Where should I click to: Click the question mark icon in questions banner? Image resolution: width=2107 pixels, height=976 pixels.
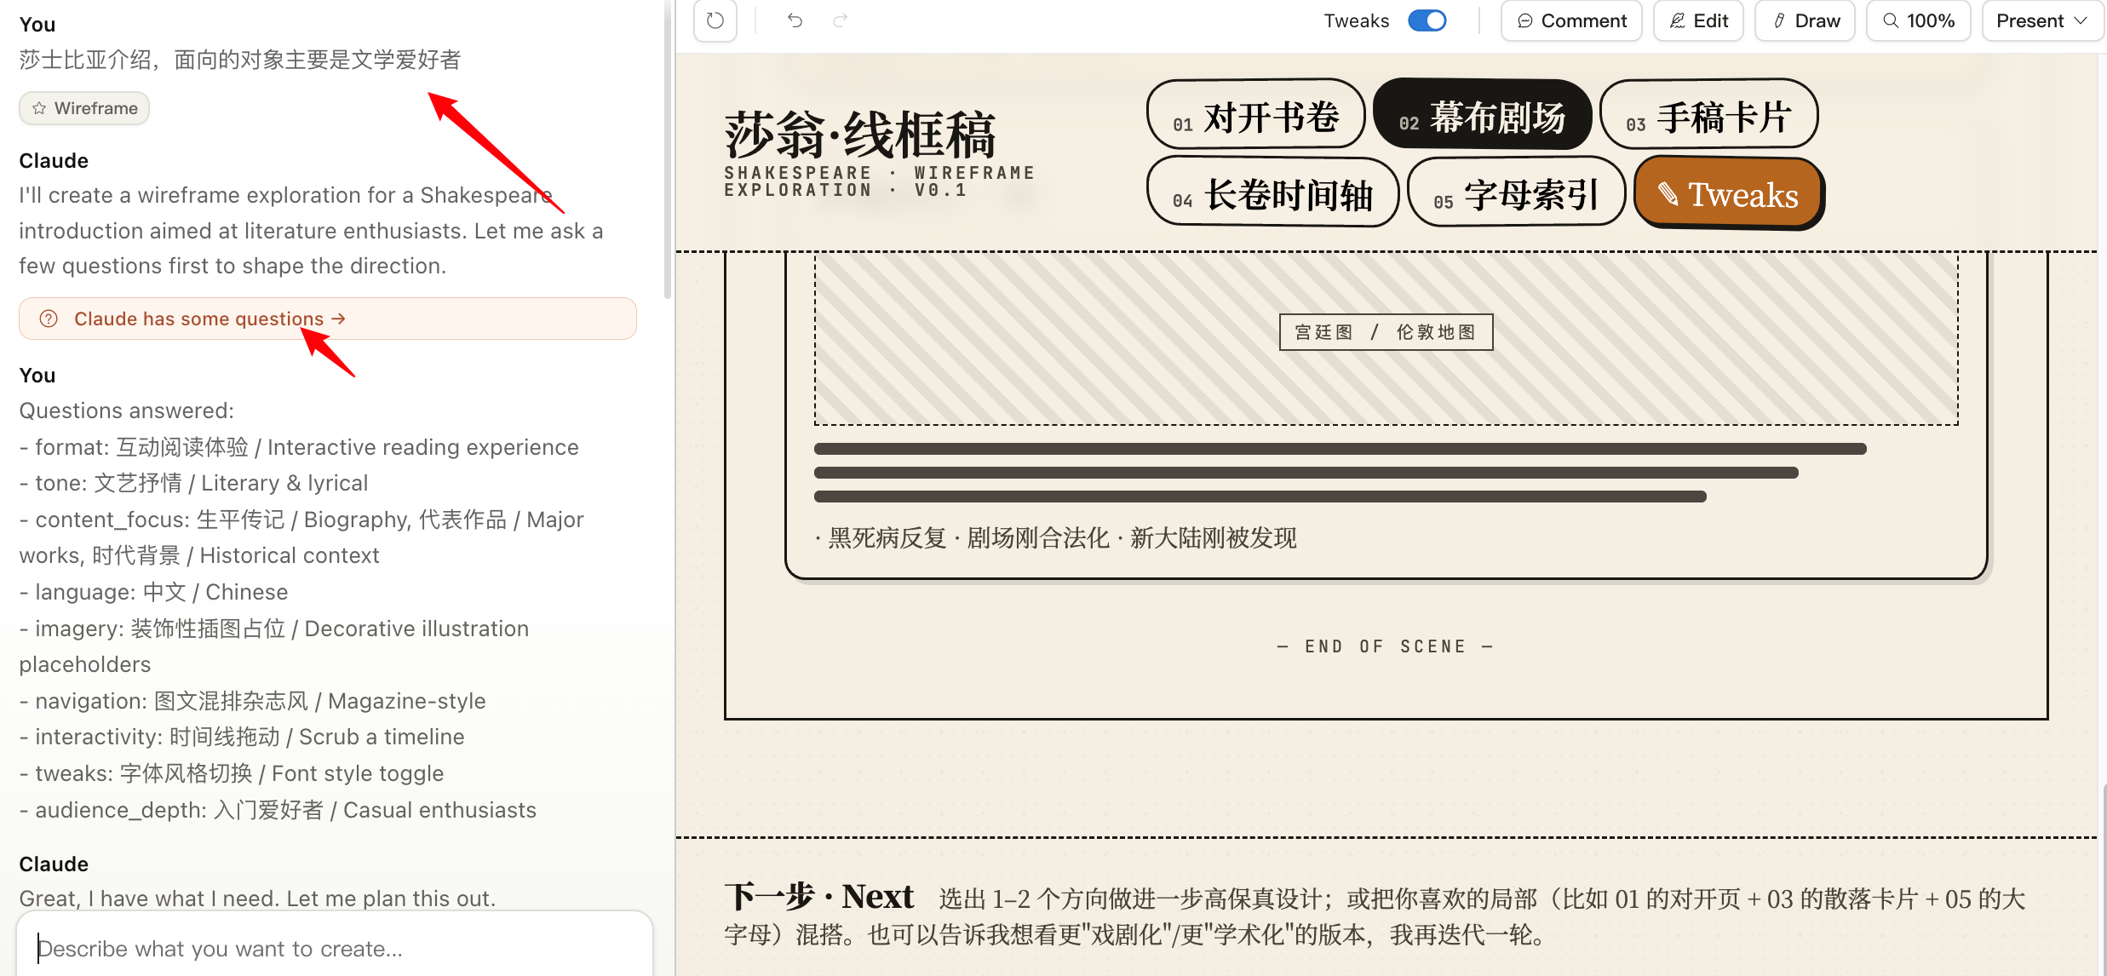[49, 319]
